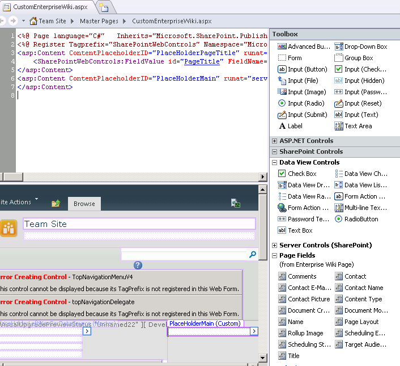Select the Data View List control
Viewport: 400px width, 366px height.
point(361,185)
